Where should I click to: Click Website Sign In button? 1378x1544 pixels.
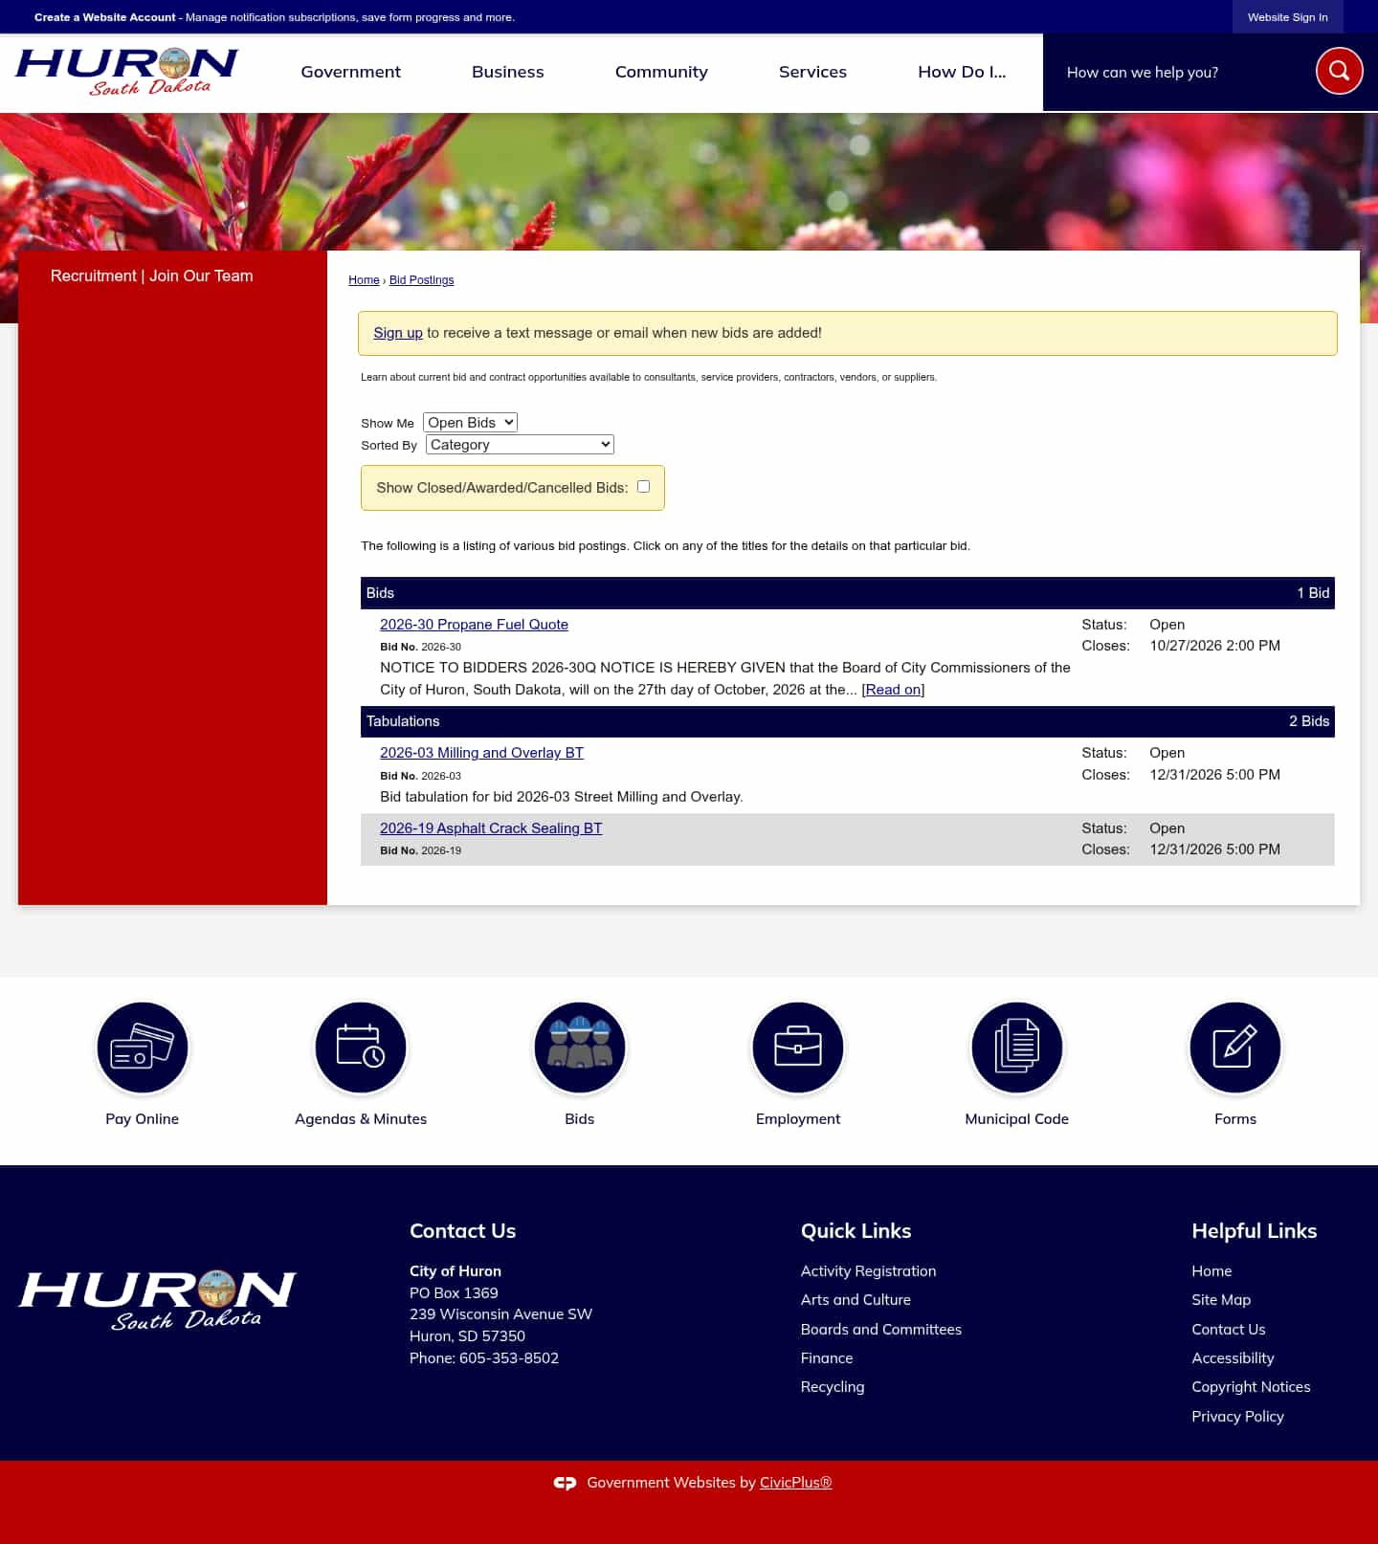1287,17
